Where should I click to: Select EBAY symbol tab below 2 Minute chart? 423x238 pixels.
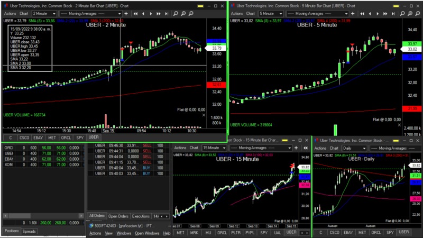coord(39,138)
